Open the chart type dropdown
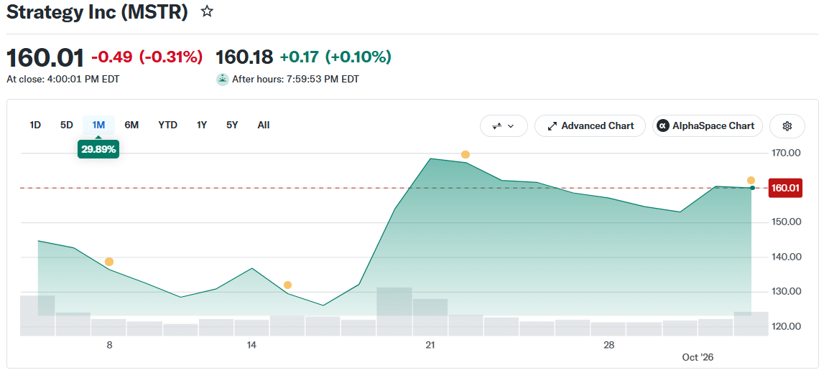This screenshot has width=824, height=370. [504, 126]
